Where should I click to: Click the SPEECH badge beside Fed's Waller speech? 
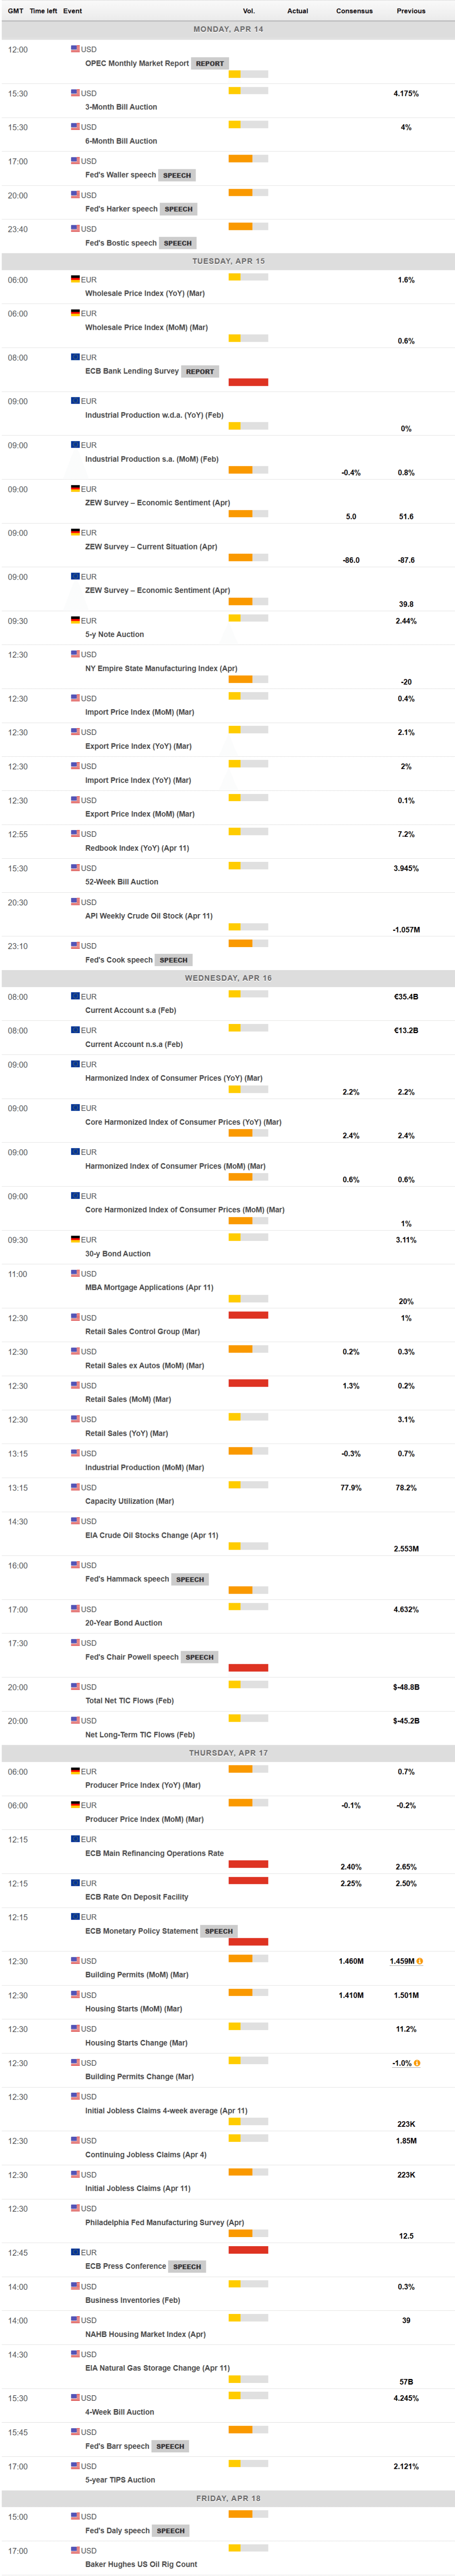pyautogui.click(x=177, y=175)
